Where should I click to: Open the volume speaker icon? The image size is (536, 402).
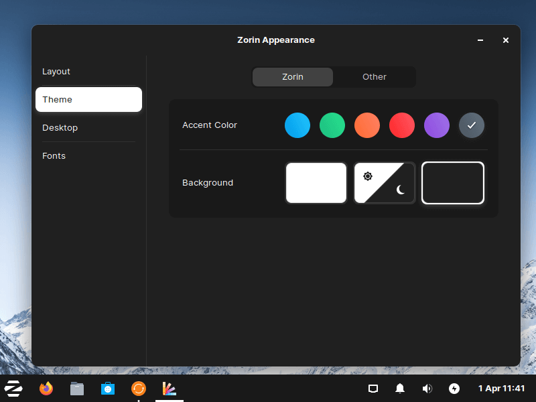tap(427, 389)
